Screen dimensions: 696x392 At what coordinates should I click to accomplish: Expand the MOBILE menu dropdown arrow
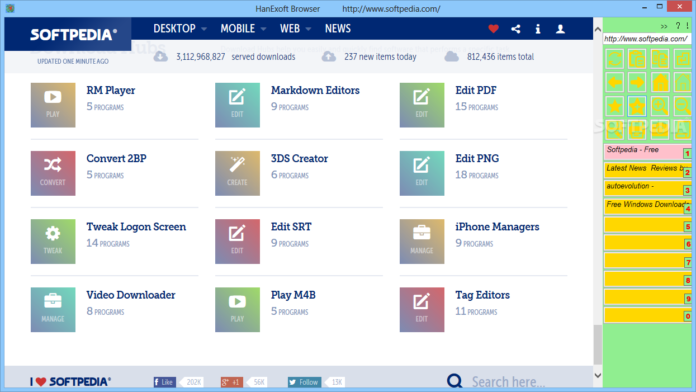pos(263,29)
